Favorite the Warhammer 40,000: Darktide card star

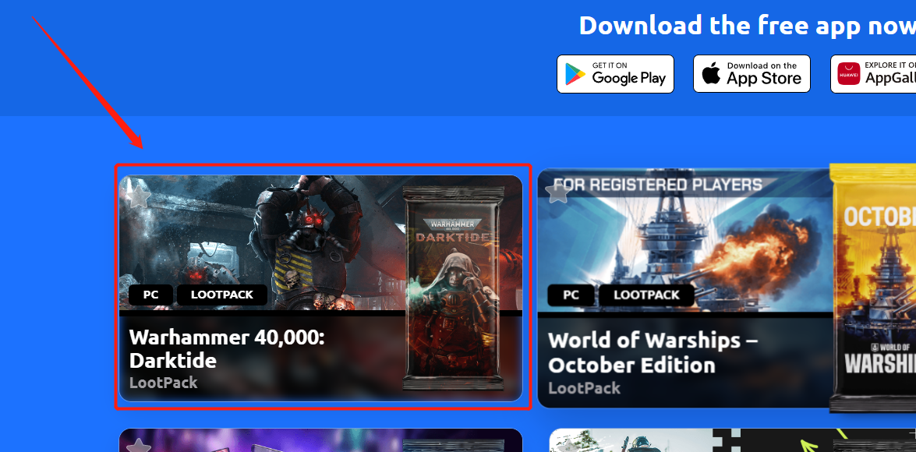139,197
